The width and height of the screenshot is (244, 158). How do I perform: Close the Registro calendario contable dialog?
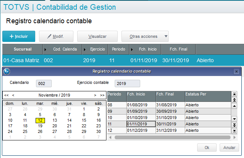[x=237, y=72]
